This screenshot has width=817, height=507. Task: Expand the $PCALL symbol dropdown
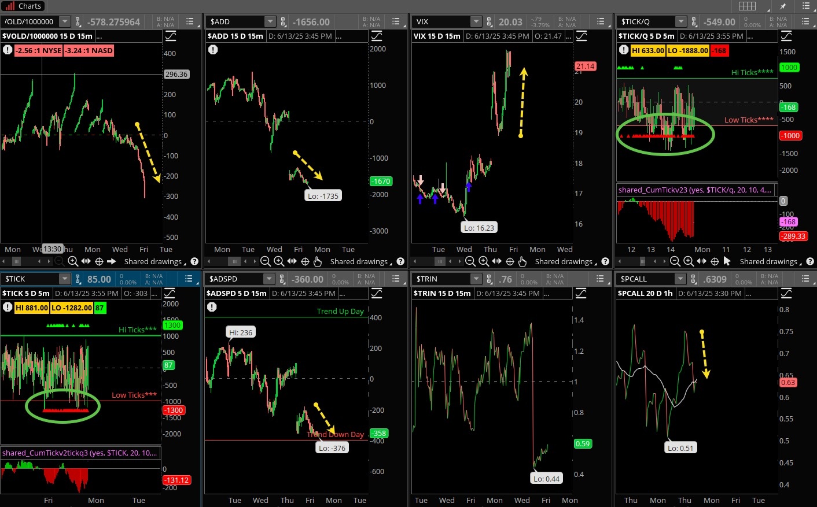coord(680,279)
